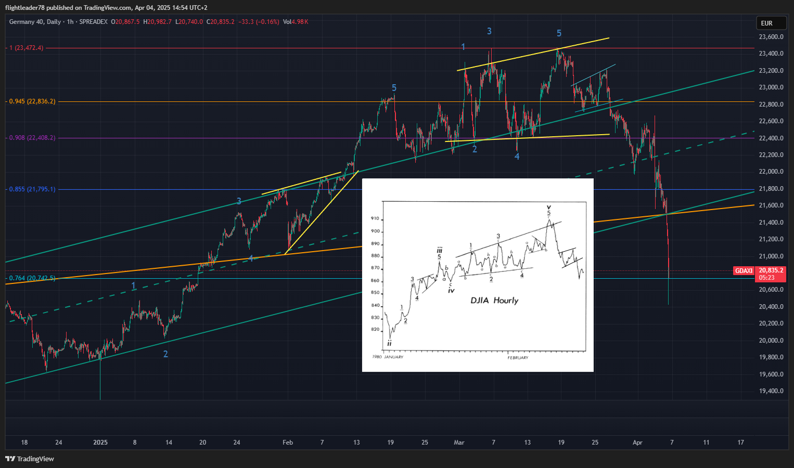Click the SPREADEX exchange label
Screen dimensions: 794x468
(x=94, y=22)
